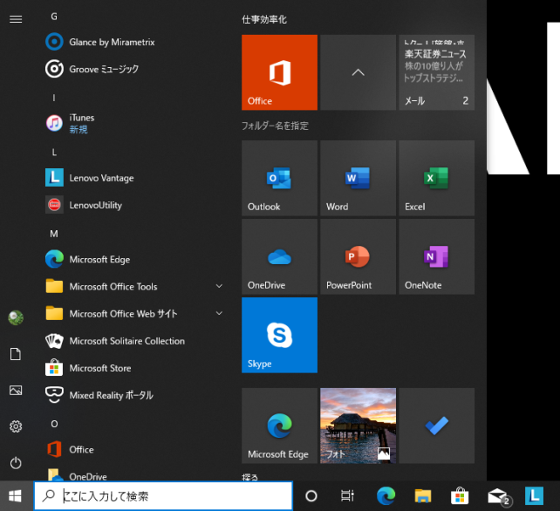Open Documents from the Start sidebar

(16, 354)
